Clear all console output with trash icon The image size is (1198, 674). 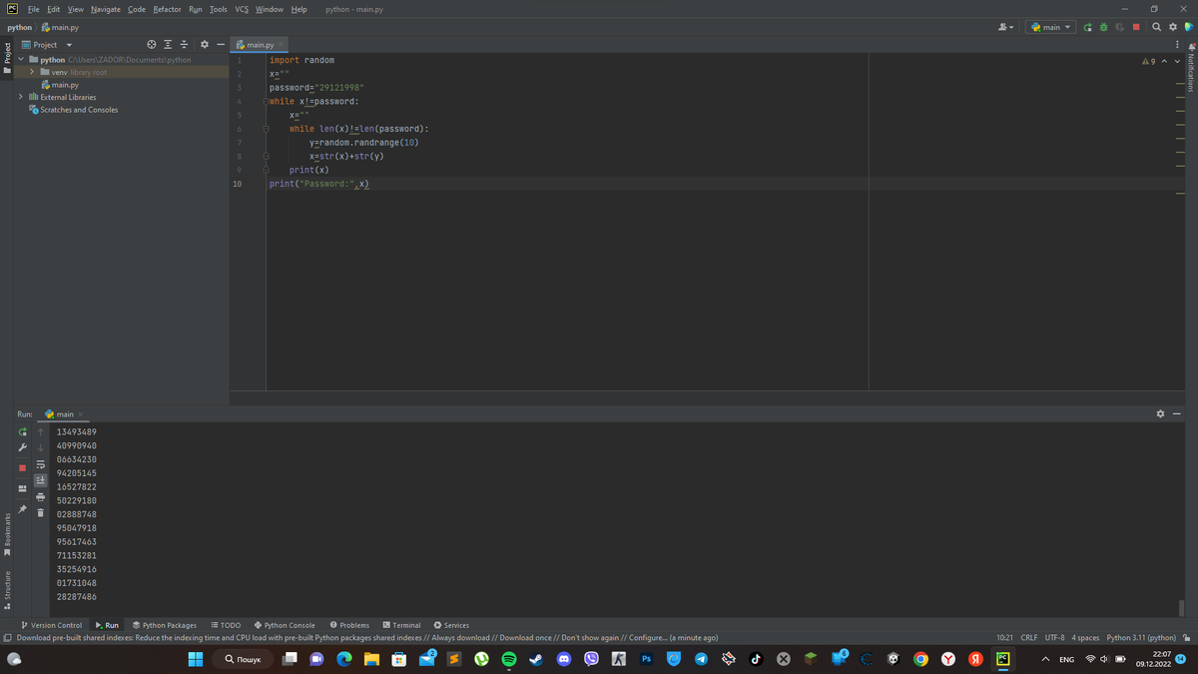click(x=41, y=512)
